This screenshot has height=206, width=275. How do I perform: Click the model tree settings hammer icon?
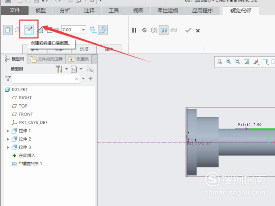coord(59,69)
